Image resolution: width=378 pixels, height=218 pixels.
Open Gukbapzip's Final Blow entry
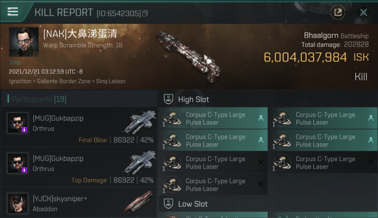[79, 127]
